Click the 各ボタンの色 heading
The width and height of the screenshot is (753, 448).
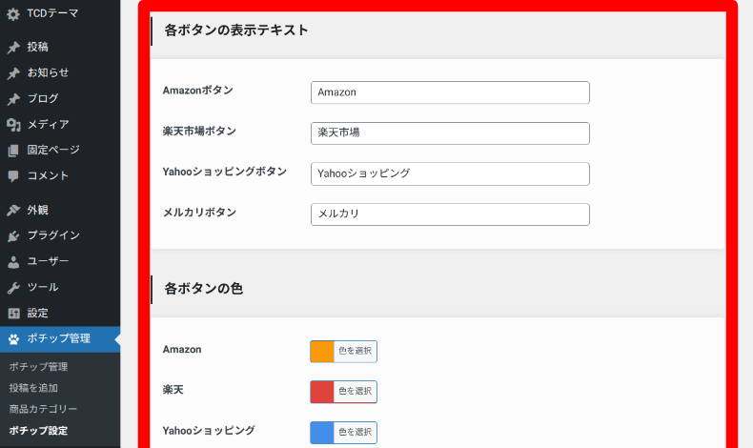tap(204, 289)
